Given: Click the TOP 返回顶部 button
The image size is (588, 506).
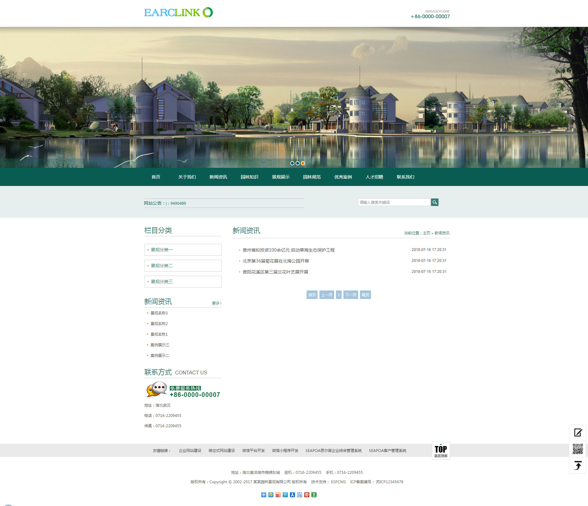Looking at the screenshot, I should click(x=441, y=451).
